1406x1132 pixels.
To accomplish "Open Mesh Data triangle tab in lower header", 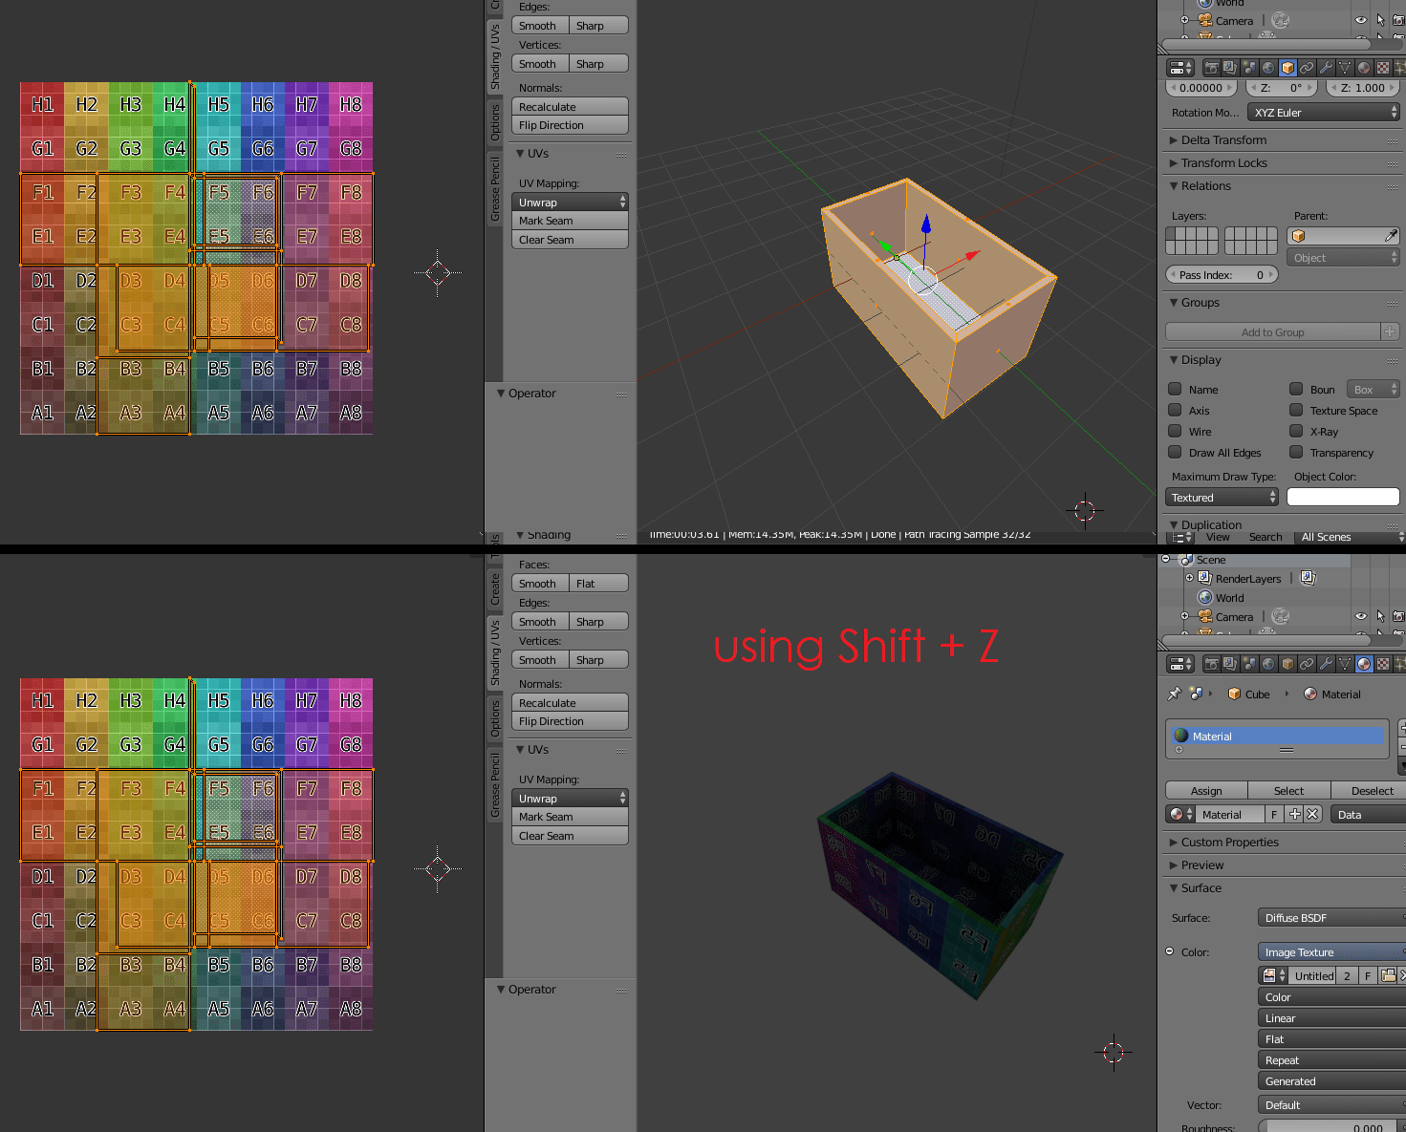I will pyautogui.click(x=1345, y=664).
